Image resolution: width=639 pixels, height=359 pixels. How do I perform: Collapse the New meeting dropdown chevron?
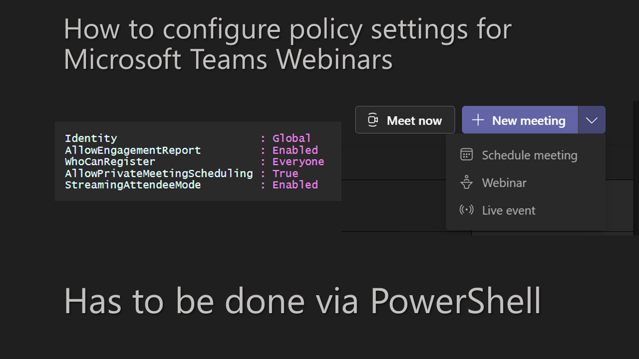[x=592, y=120]
